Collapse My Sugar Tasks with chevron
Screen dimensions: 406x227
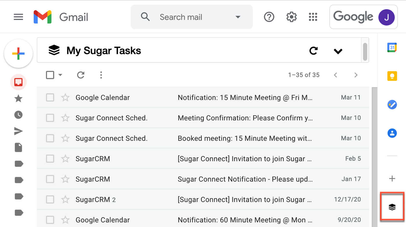(x=338, y=51)
